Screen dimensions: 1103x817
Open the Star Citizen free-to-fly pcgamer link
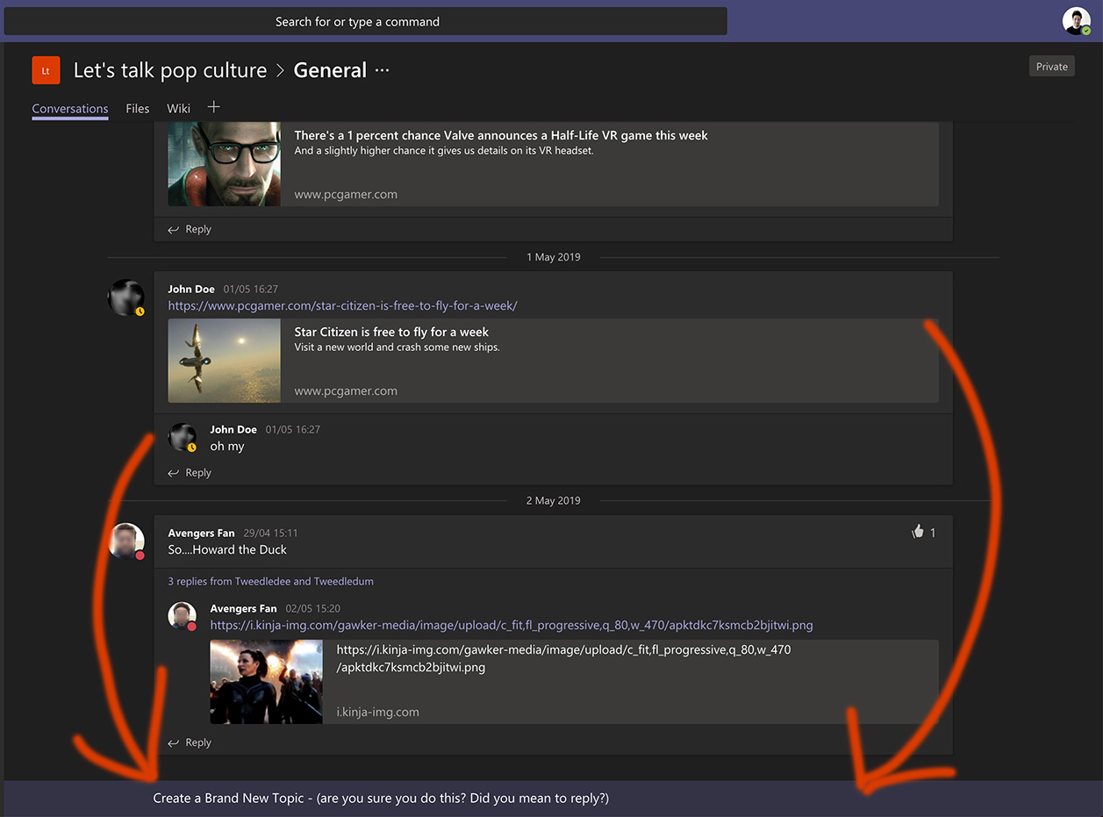tap(342, 305)
